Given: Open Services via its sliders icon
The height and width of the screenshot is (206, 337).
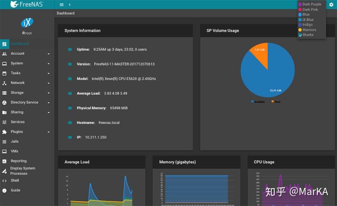Looking at the screenshot, I should coord(4,122).
